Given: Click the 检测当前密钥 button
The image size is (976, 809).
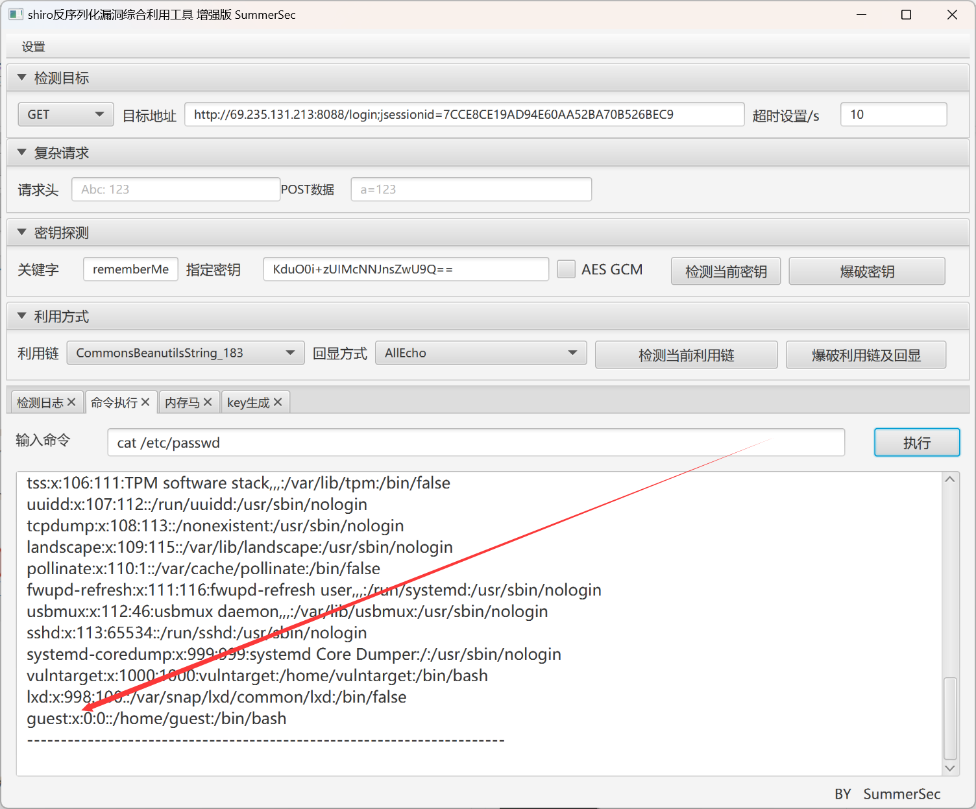Looking at the screenshot, I should pyautogui.click(x=726, y=271).
